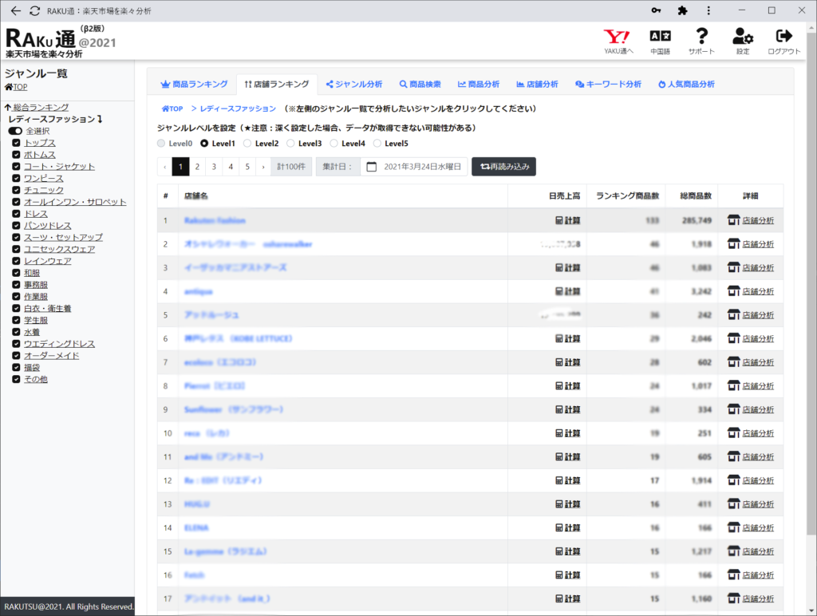The image size is (817, 616).
Task: Uncheck the ボトムス checkbox
Action: (16, 155)
